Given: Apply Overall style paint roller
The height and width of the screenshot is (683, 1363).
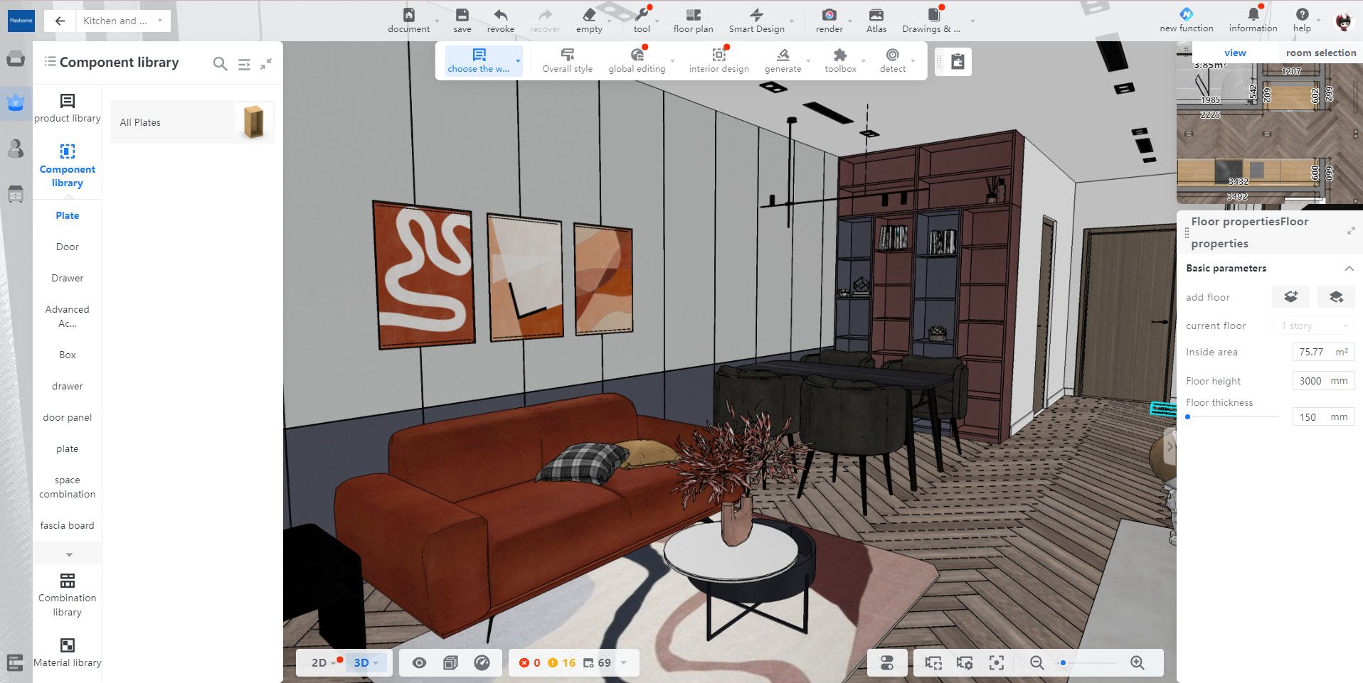Looking at the screenshot, I should (568, 55).
